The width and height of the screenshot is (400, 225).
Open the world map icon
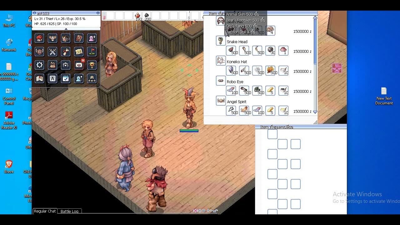click(79, 52)
